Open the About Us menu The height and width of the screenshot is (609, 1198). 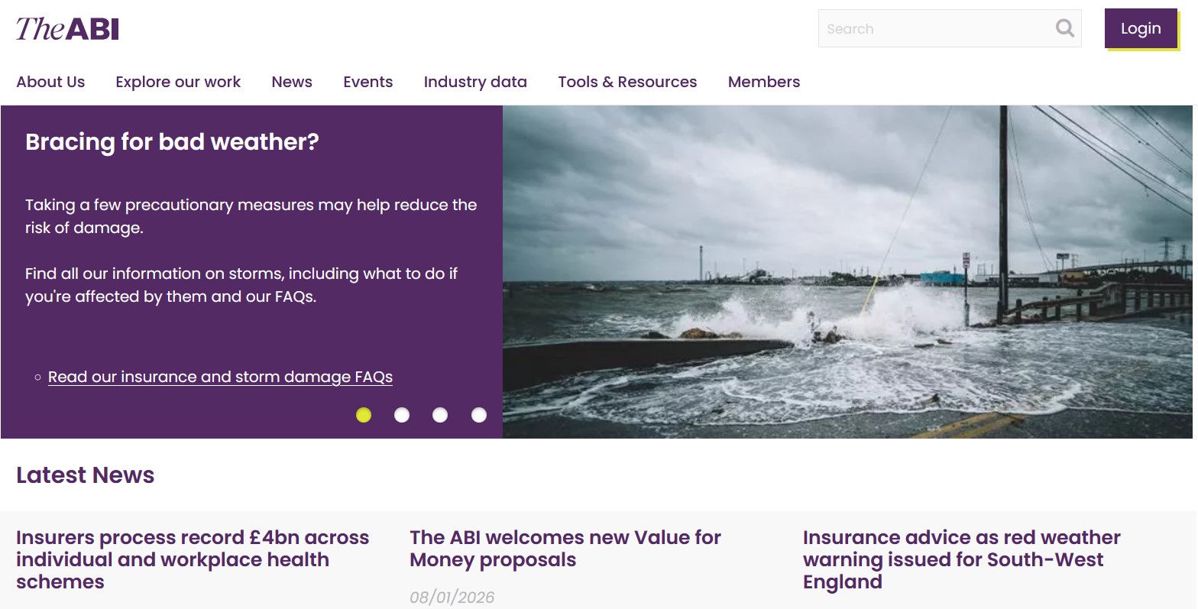tap(50, 82)
